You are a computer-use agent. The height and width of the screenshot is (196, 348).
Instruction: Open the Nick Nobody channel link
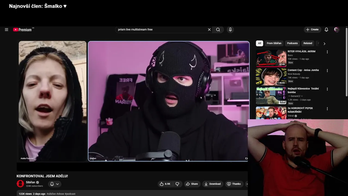pyautogui.click(x=294, y=74)
